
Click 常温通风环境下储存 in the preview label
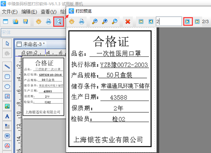tap(125, 86)
